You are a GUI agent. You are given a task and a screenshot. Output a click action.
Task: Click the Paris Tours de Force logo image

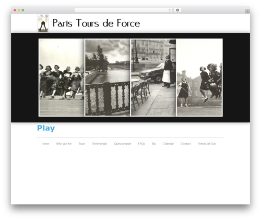[x=43, y=23]
